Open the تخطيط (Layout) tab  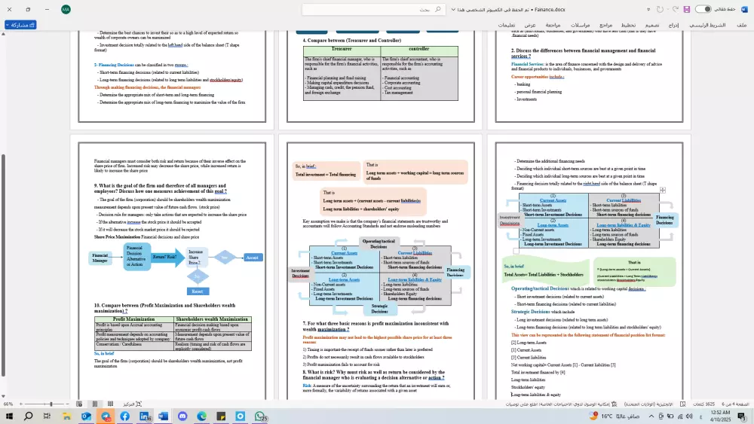pos(628,25)
